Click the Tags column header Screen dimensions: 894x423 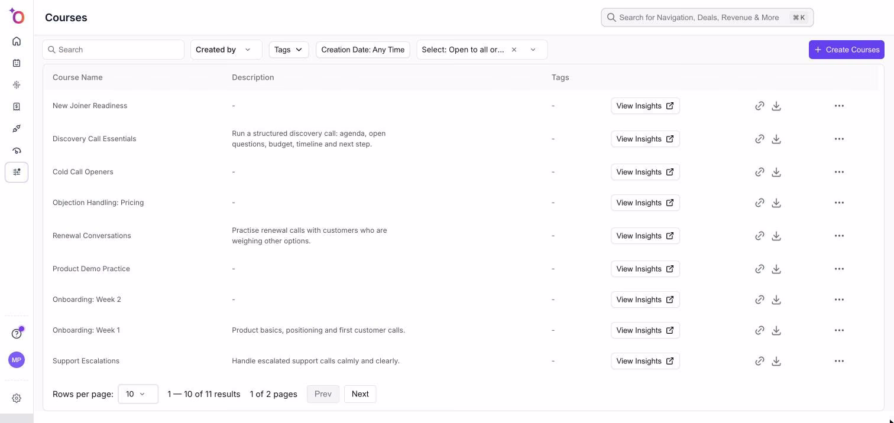[560, 77]
